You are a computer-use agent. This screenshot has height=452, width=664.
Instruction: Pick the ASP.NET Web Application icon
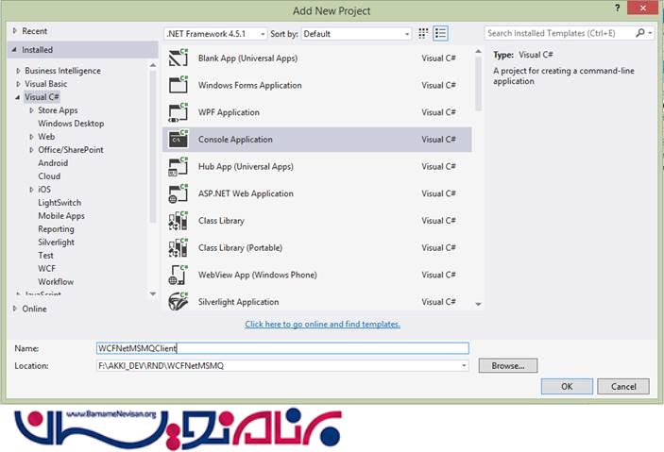pos(179,193)
